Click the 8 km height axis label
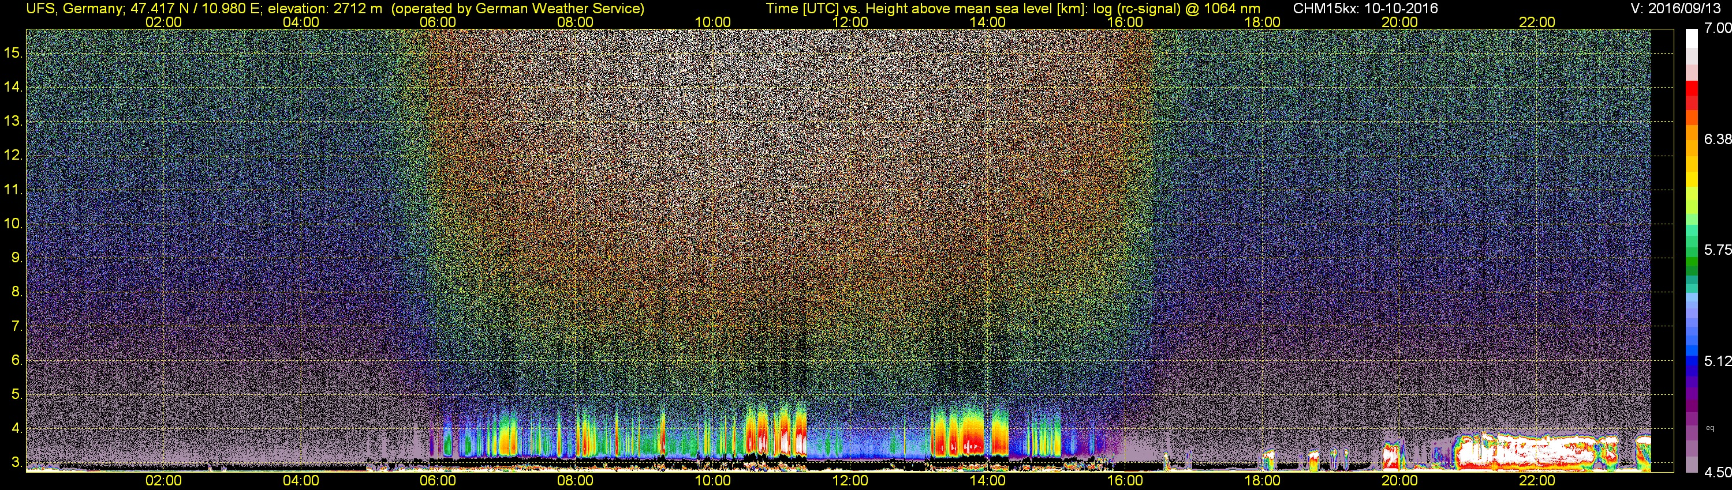 click(16, 291)
